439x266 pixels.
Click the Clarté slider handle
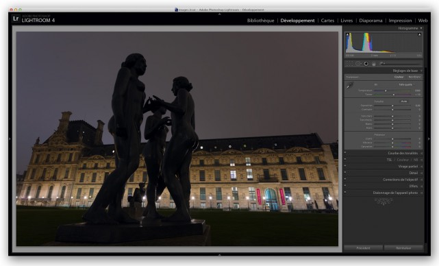click(x=392, y=138)
